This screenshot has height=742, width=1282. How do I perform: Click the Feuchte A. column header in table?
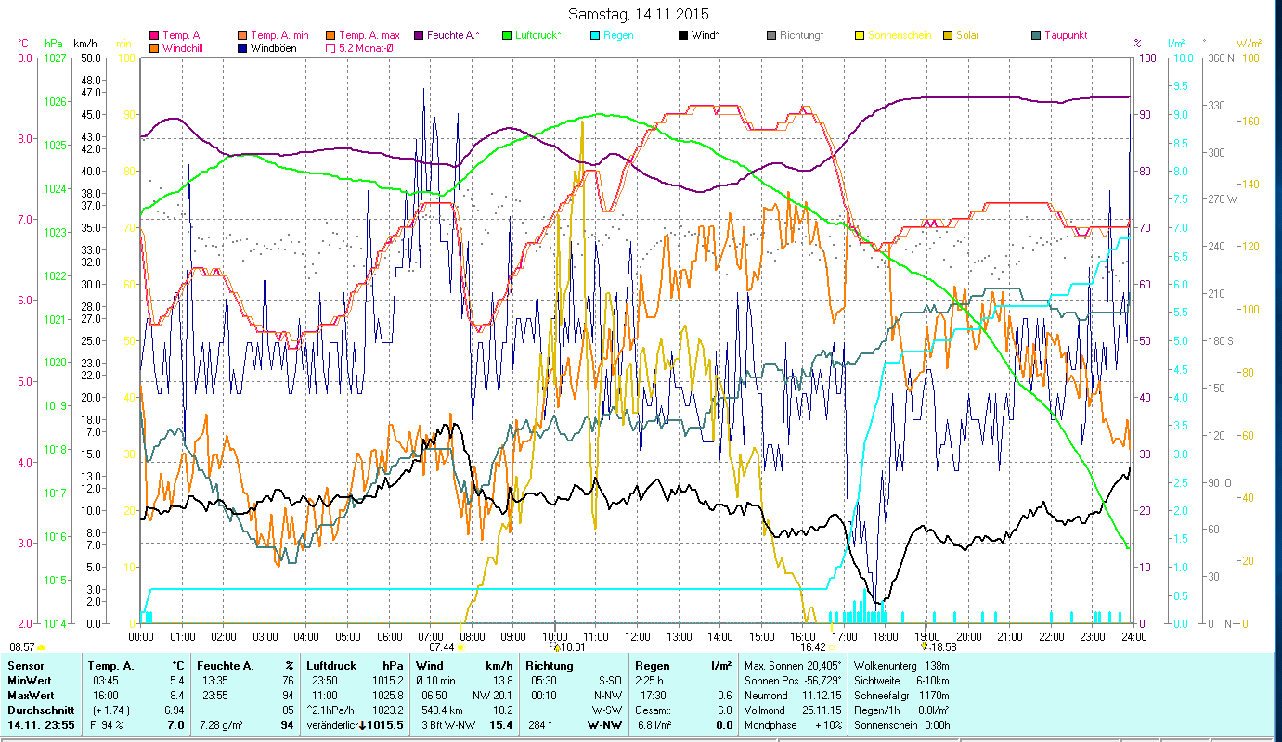pyautogui.click(x=227, y=666)
